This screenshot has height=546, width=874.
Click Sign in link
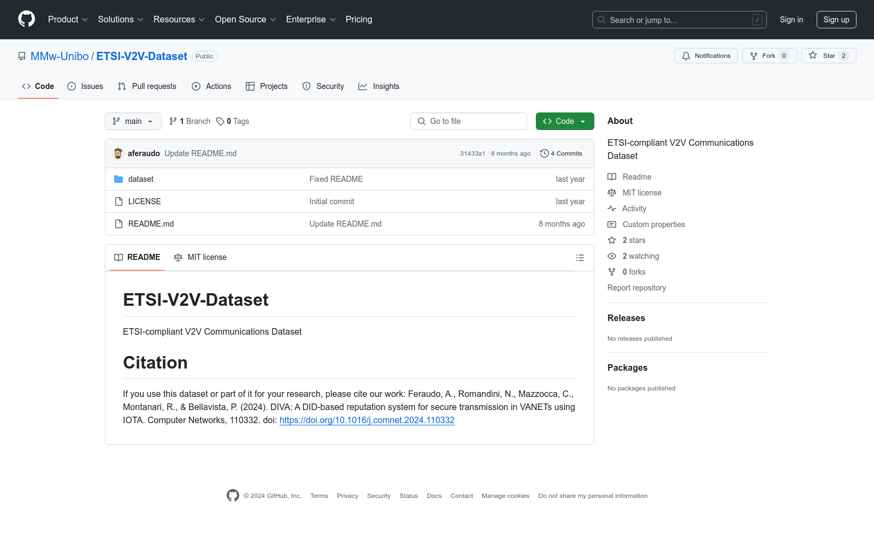click(x=792, y=20)
